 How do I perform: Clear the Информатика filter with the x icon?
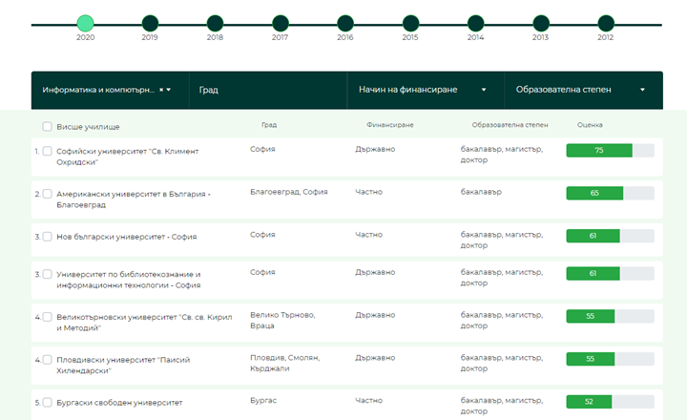[x=161, y=90]
